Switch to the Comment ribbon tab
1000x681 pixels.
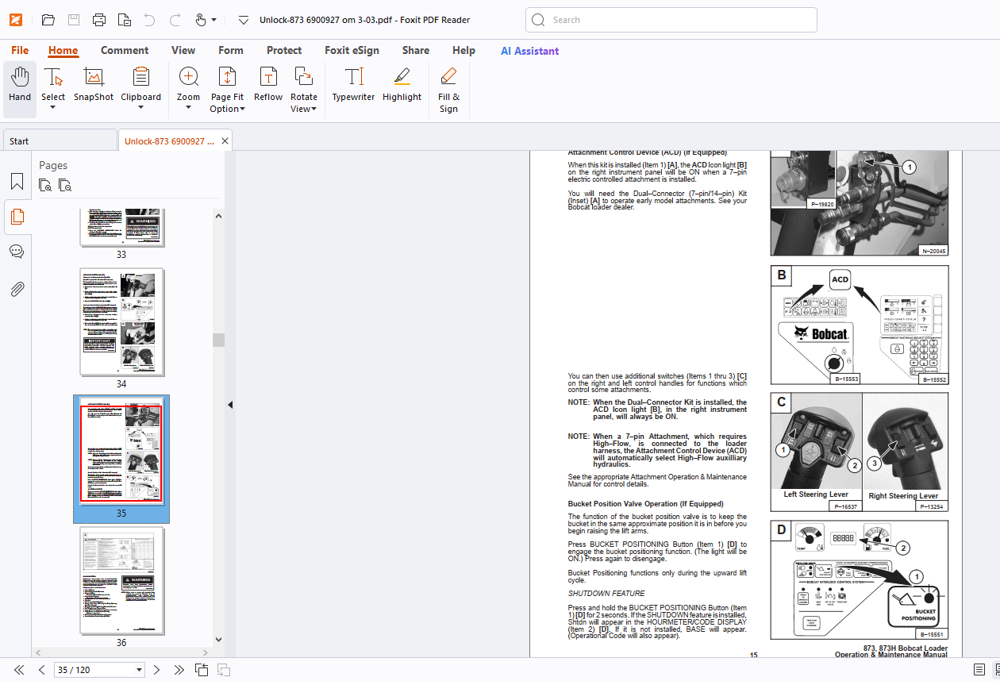125,50
